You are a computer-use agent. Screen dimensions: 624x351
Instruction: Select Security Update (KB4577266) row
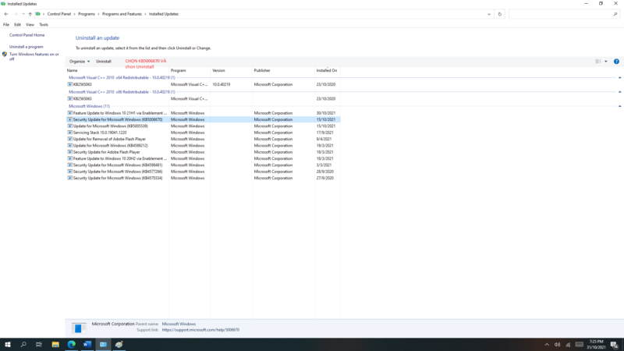tap(203, 172)
